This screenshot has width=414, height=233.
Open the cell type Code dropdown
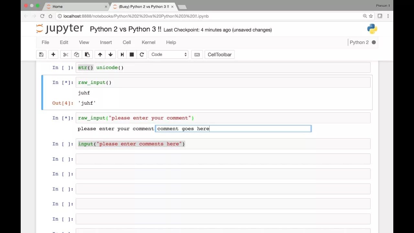(169, 54)
